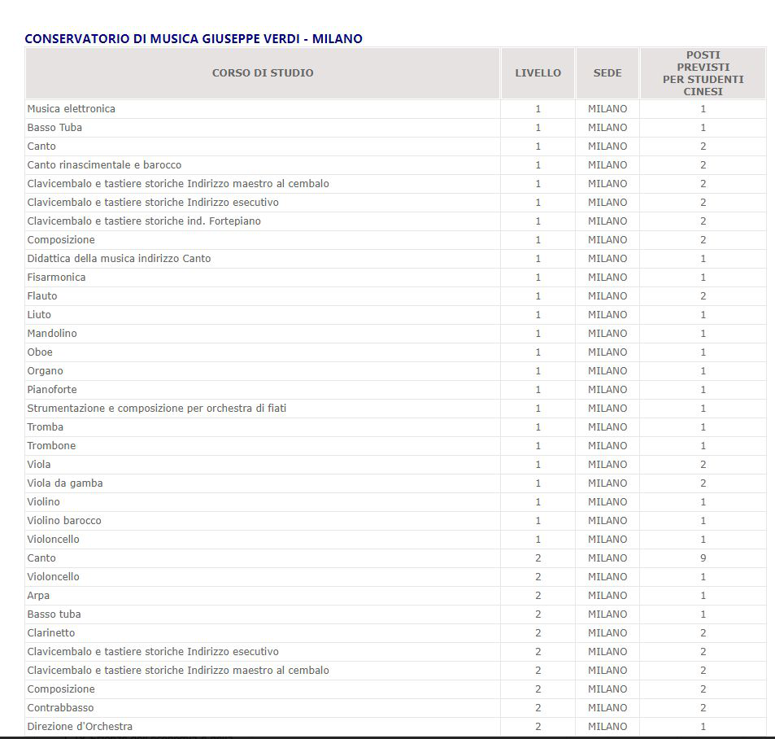Click the Contrabbasso course name
The height and width of the screenshot is (739, 775).
60,708
